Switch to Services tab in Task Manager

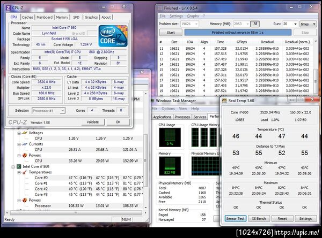click(x=200, y=117)
